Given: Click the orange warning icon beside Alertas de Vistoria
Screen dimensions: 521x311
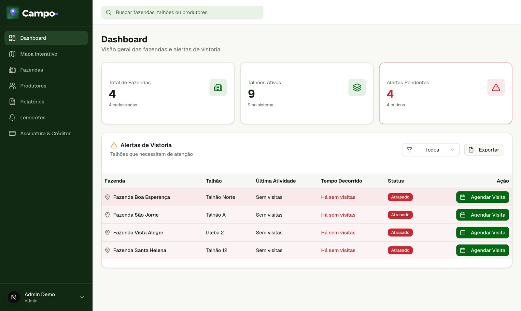Looking at the screenshot, I should (x=114, y=145).
